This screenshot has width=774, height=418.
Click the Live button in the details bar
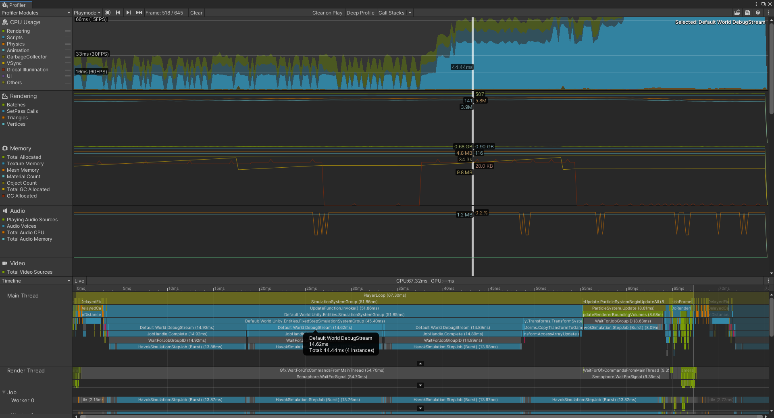79,281
